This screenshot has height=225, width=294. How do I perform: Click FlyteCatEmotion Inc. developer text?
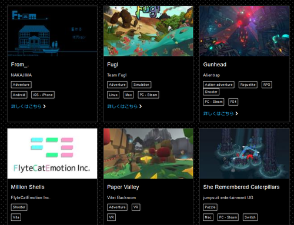point(31,197)
